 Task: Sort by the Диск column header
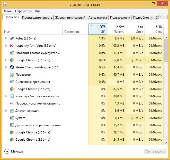[135, 29]
